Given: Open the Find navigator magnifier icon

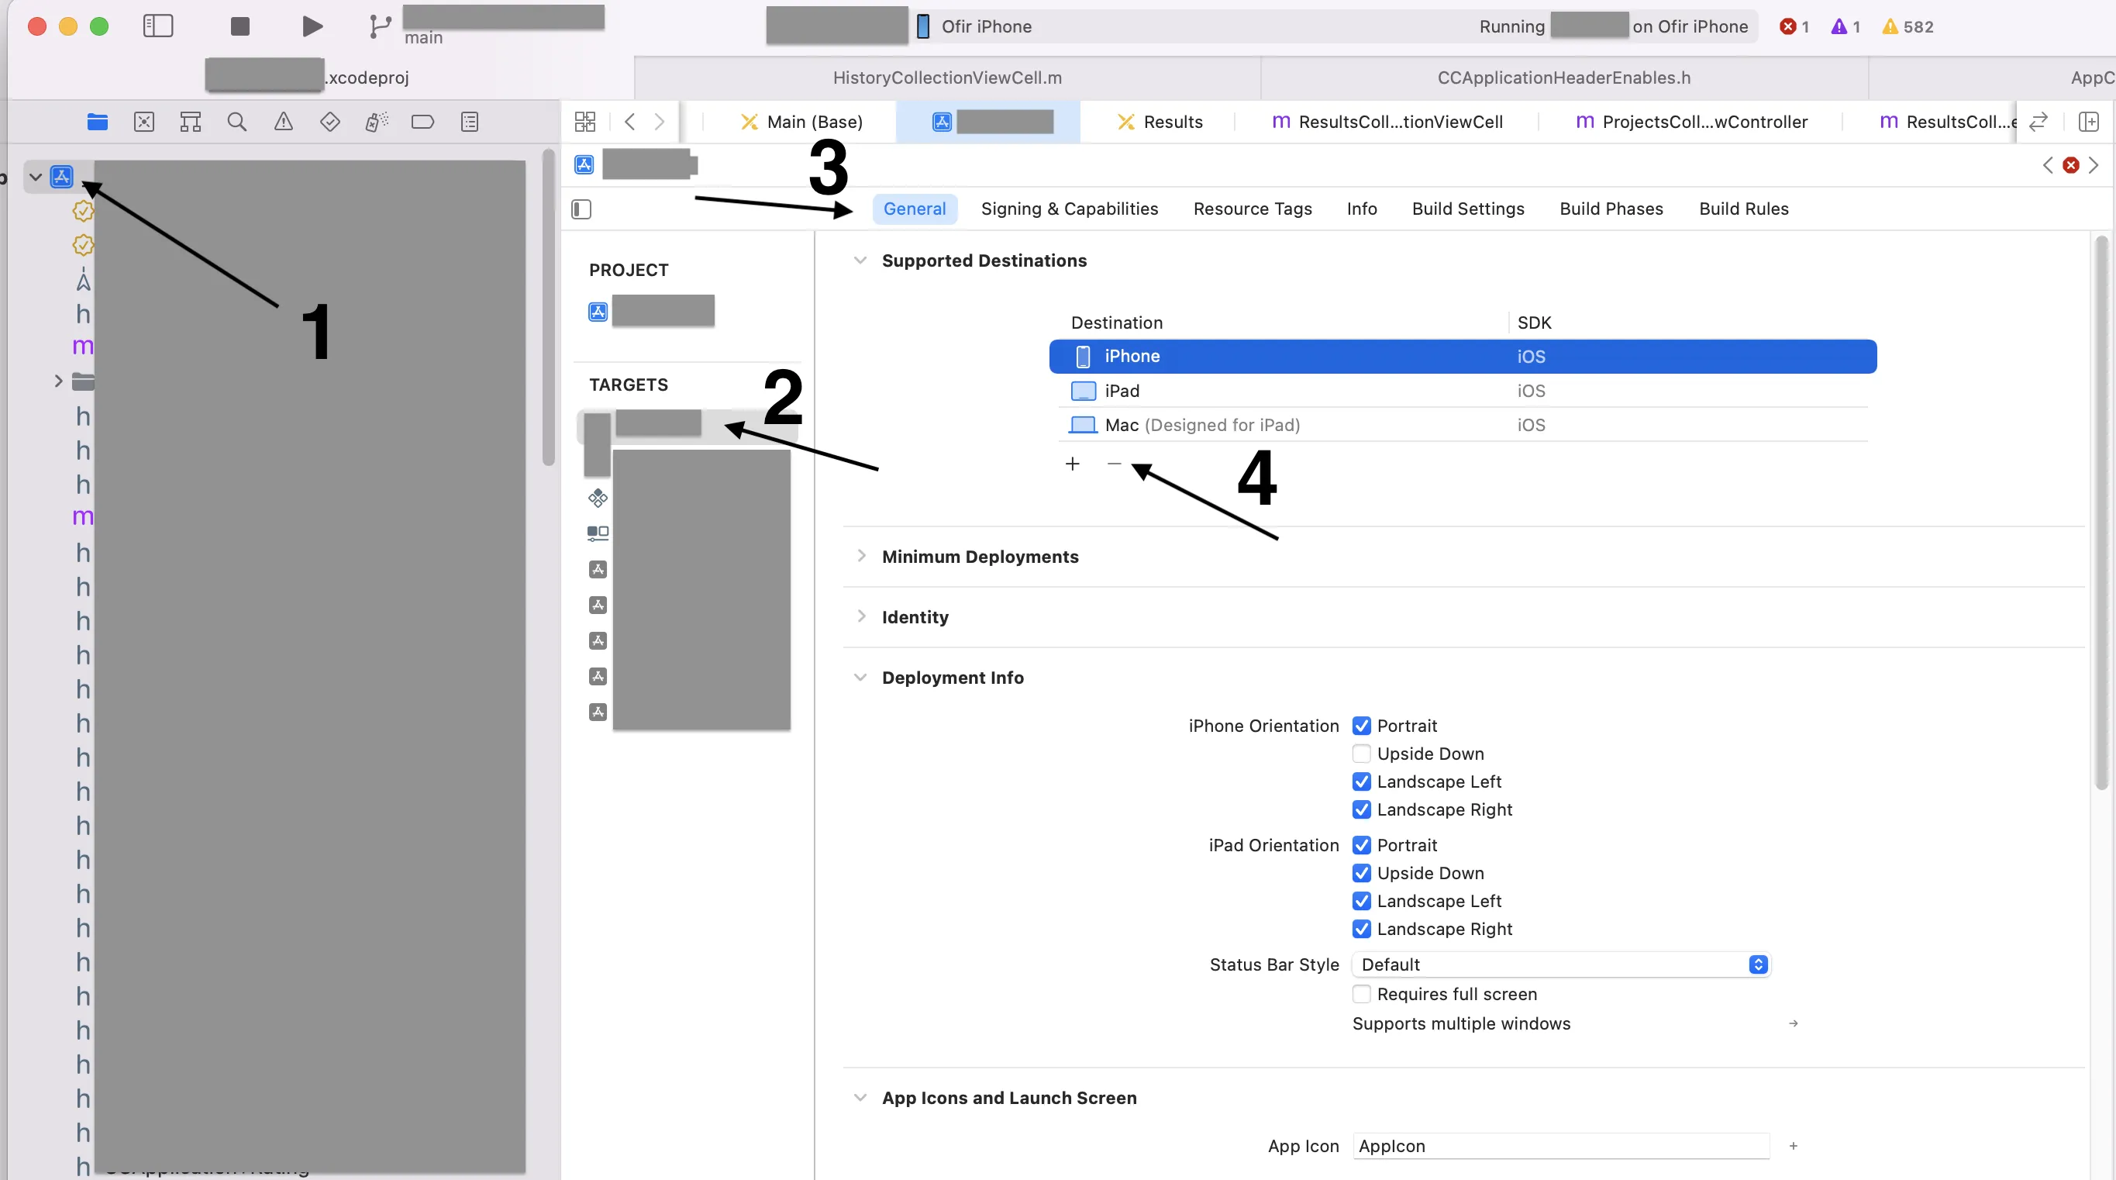Looking at the screenshot, I should click(236, 122).
